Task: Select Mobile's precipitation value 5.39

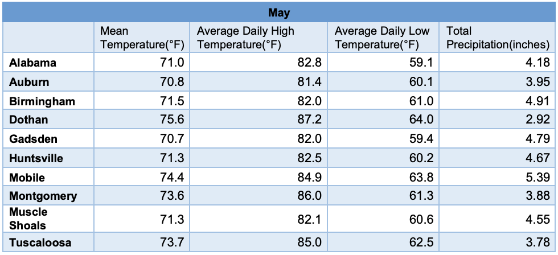Action: [x=498, y=177]
